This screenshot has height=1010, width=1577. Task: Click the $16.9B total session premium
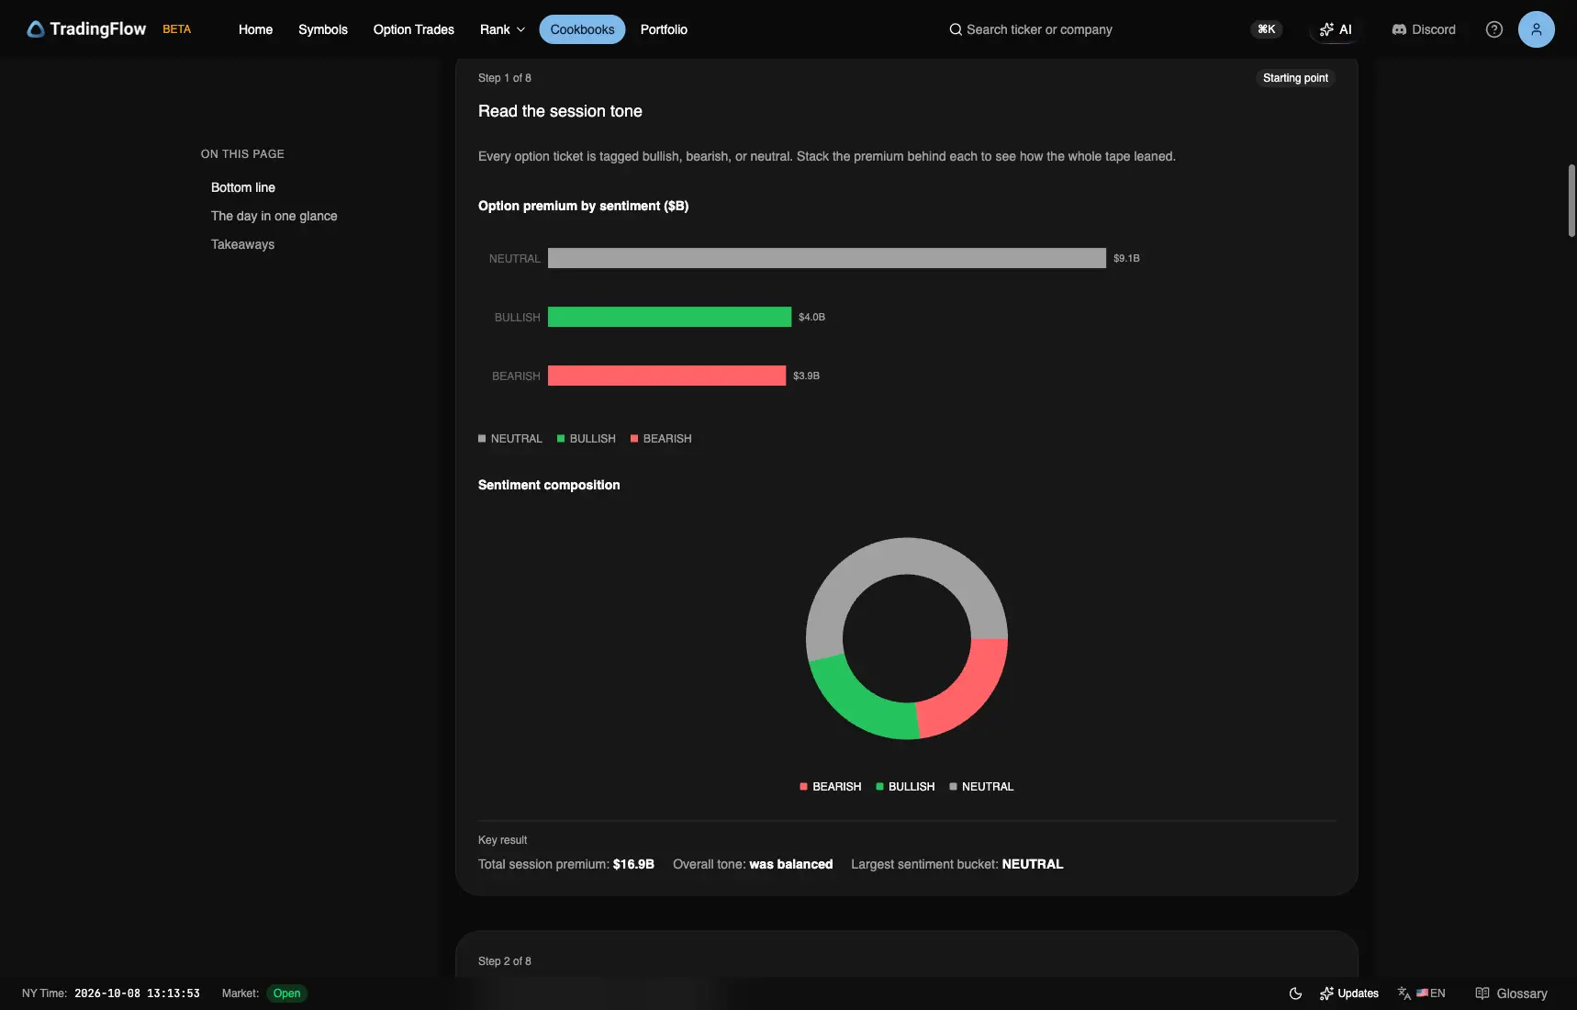coord(633,864)
